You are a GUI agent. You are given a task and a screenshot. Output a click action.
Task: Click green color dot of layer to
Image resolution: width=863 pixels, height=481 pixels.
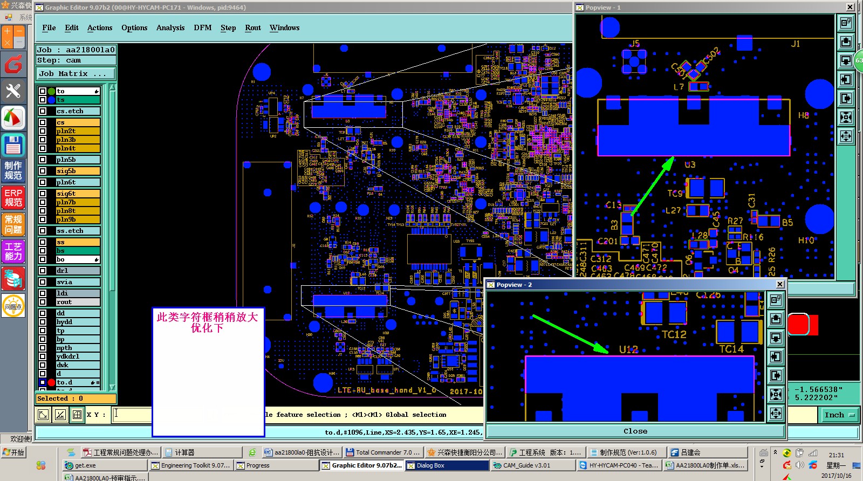click(x=51, y=91)
